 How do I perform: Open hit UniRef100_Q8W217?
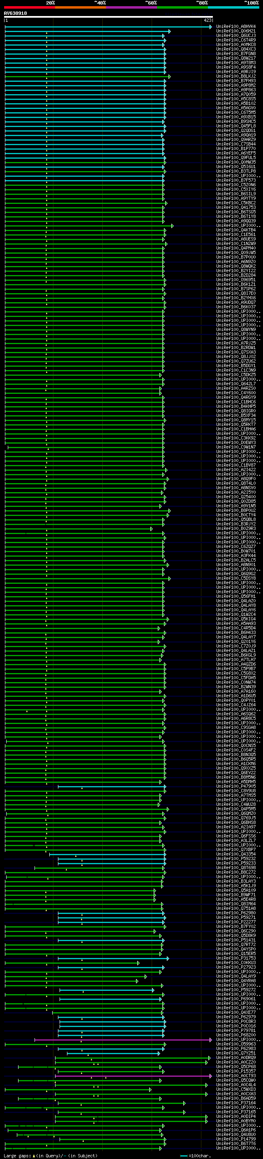(236, 58)
